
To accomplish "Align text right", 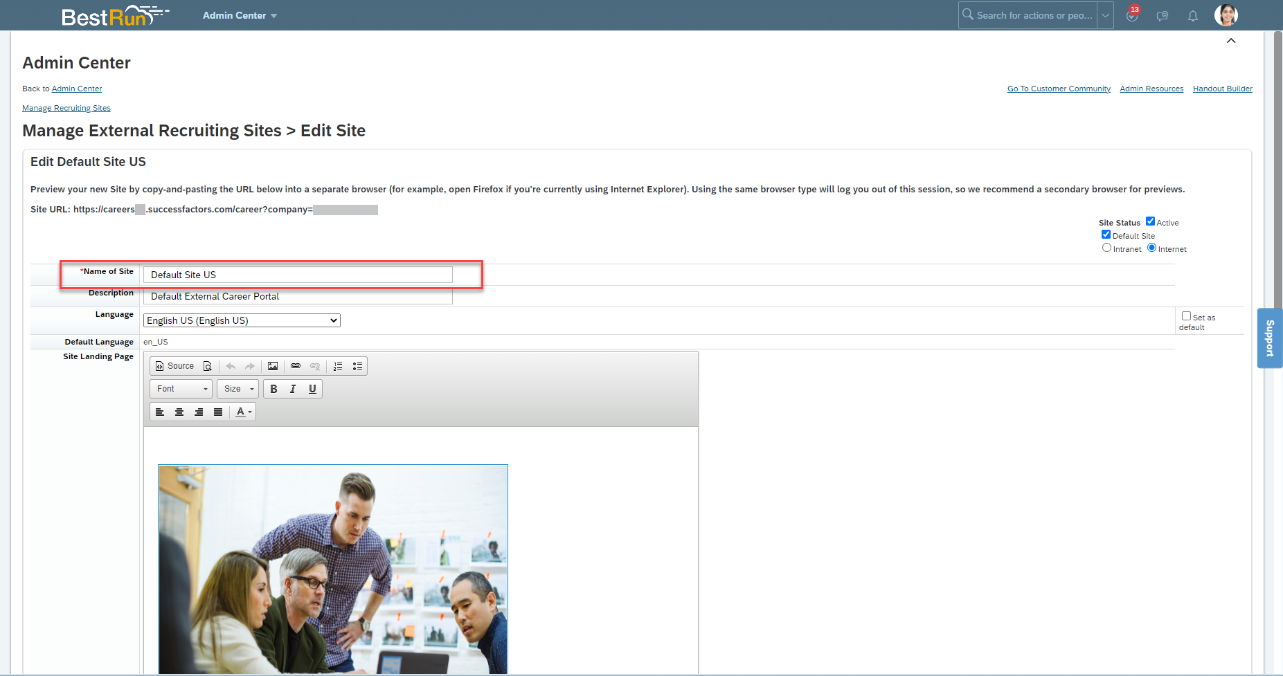I will click(199, 412).
